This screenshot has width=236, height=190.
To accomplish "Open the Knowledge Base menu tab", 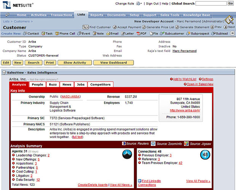I will (x=196, y=15).
